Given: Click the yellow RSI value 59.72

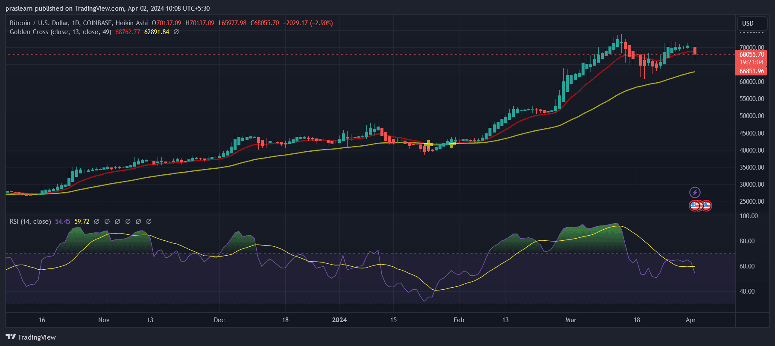Looking at the screenshot, I should pos(82,222).
